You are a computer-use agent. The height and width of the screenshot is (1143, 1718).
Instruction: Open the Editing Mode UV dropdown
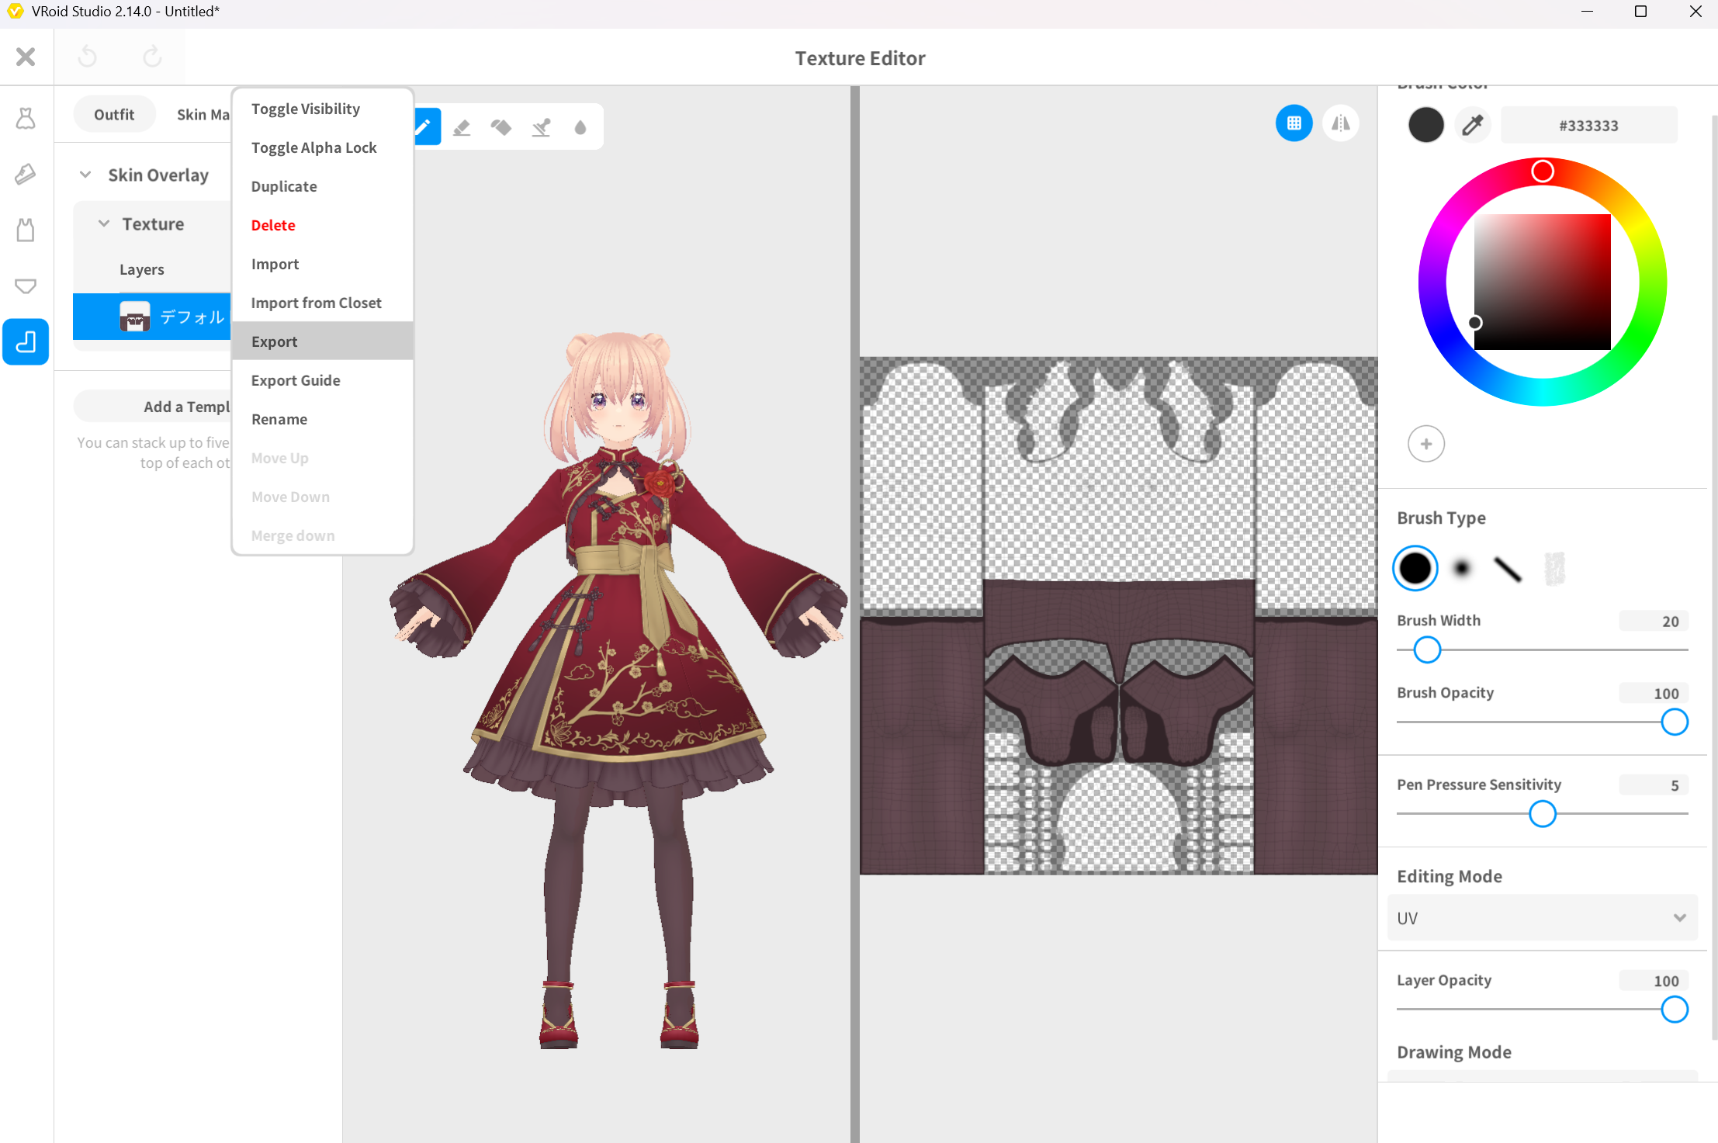pos(1542,918)
